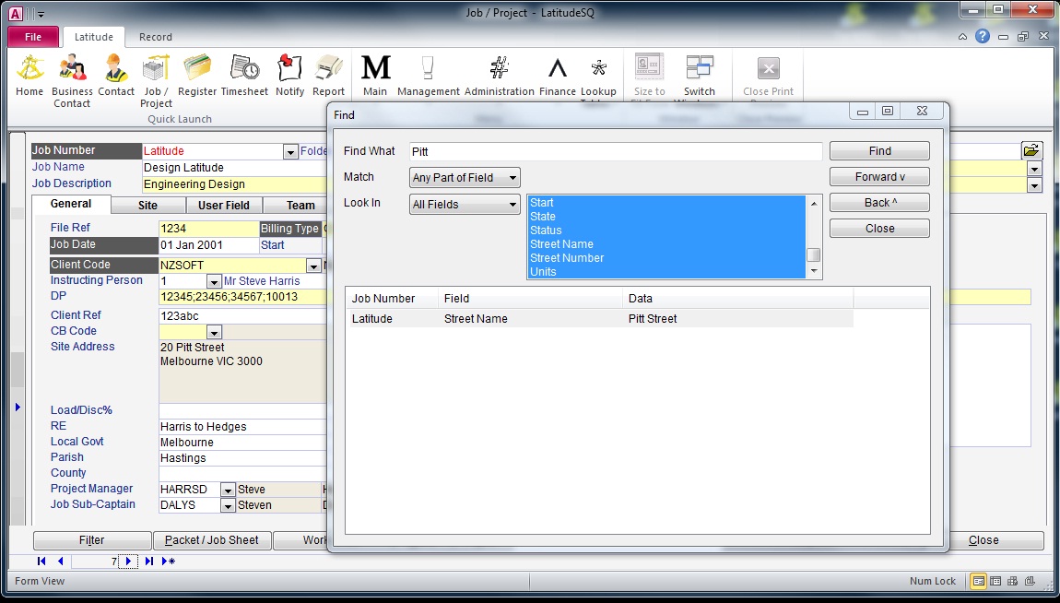
Task: Click the Find What text field
Action: click(x=615, y=151)
